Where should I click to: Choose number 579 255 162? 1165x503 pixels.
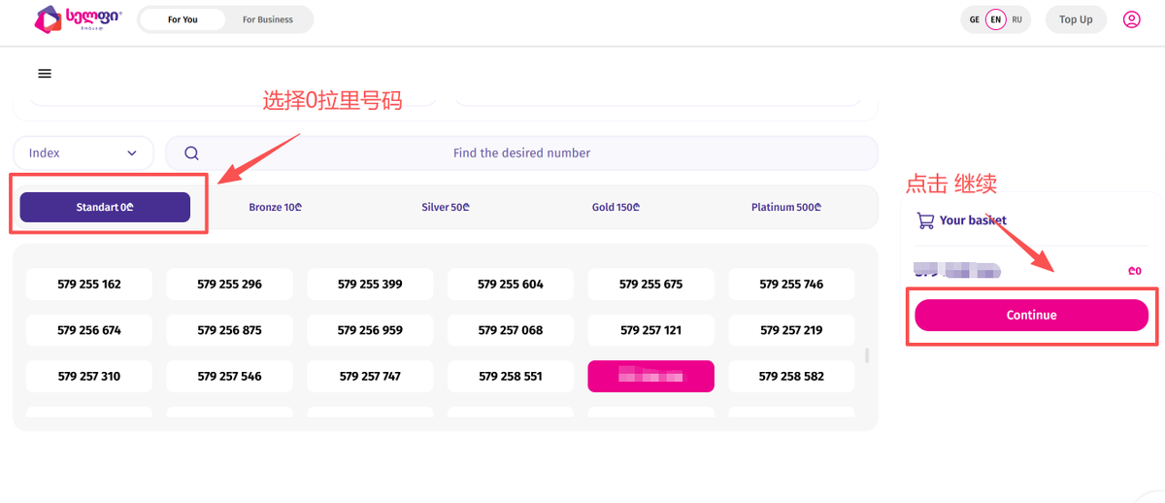coord(89,285)
